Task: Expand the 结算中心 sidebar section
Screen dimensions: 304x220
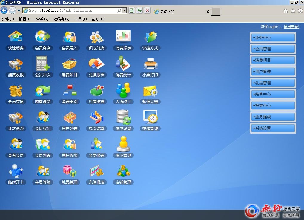Action: [x=273, y=94]
